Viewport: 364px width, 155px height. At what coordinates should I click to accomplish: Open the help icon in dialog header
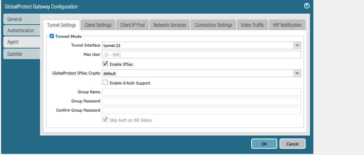point(307,6)
